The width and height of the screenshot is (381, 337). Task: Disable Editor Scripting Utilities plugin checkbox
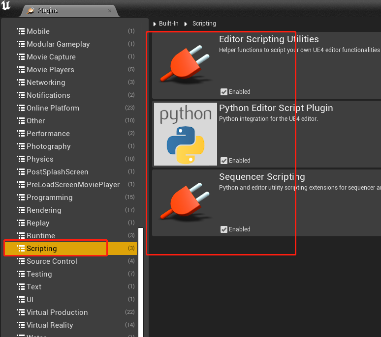[224, 92]
